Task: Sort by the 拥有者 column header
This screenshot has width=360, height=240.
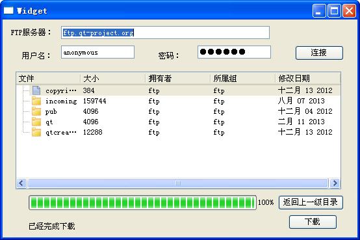Action: 178,79
